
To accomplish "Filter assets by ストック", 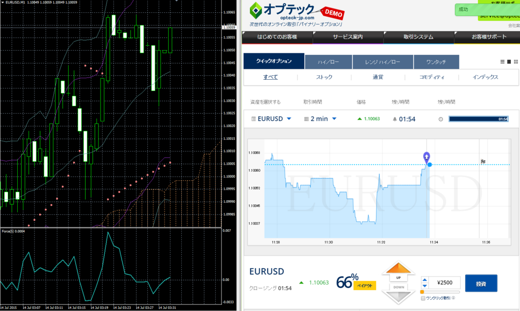I will coord(324,77).
